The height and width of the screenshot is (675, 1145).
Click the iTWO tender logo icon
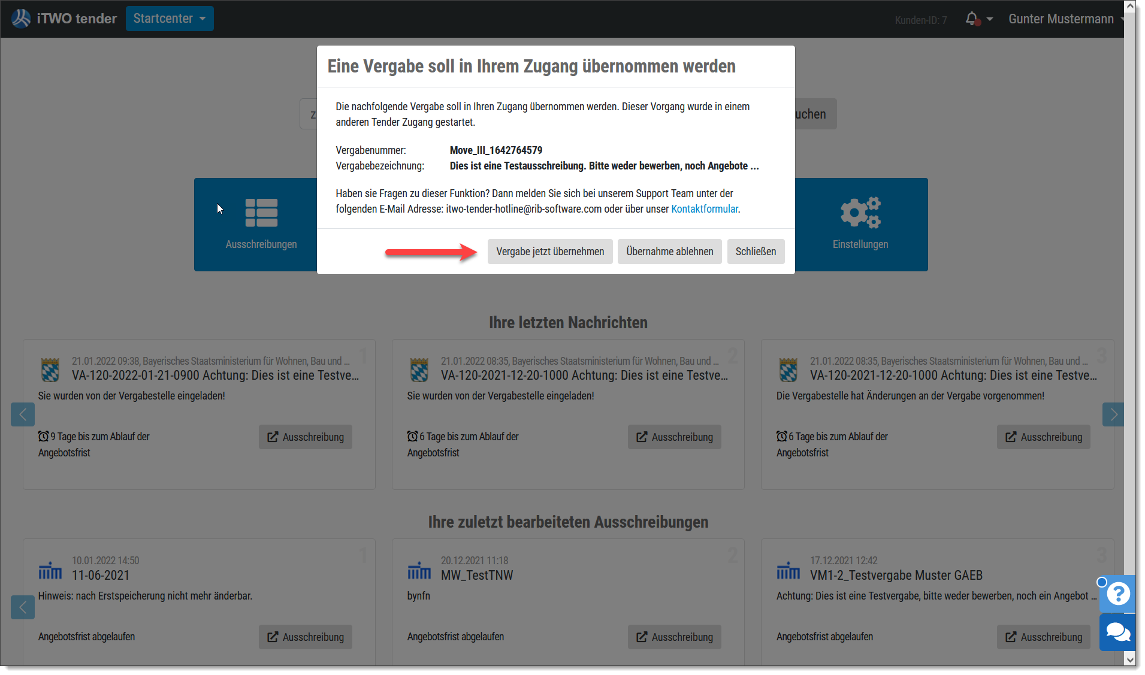(21, 19)
